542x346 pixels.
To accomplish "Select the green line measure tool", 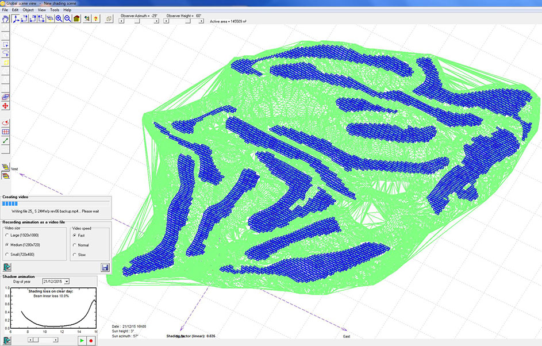I will click(x=6, y=141).
